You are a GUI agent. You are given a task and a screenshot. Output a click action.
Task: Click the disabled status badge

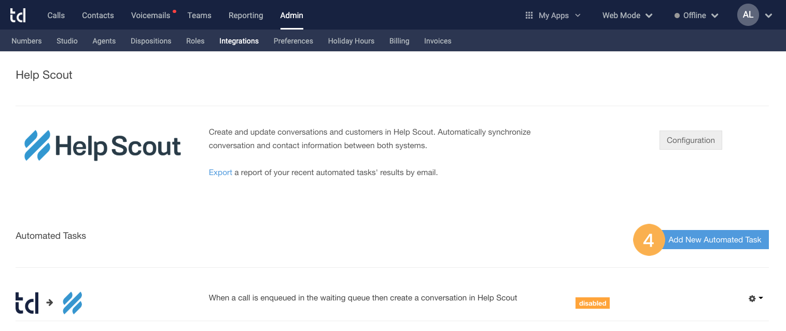(593, 303)
